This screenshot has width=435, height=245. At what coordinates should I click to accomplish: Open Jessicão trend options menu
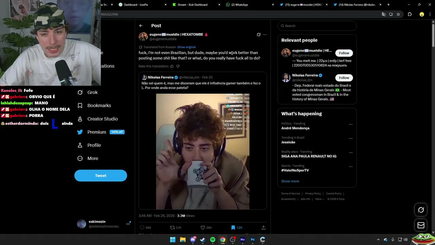(x=351, y=138)
